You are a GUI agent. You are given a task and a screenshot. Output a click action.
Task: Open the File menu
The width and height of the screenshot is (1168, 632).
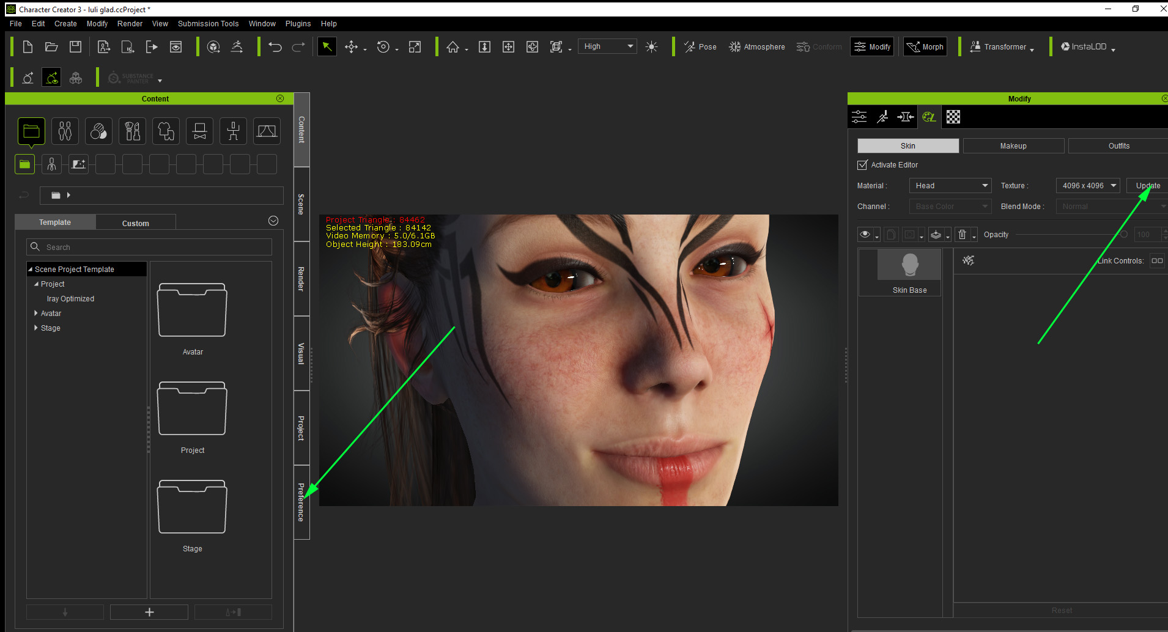coord(16,24)
